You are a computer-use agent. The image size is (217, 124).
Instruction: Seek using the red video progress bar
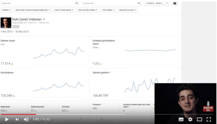18,114
